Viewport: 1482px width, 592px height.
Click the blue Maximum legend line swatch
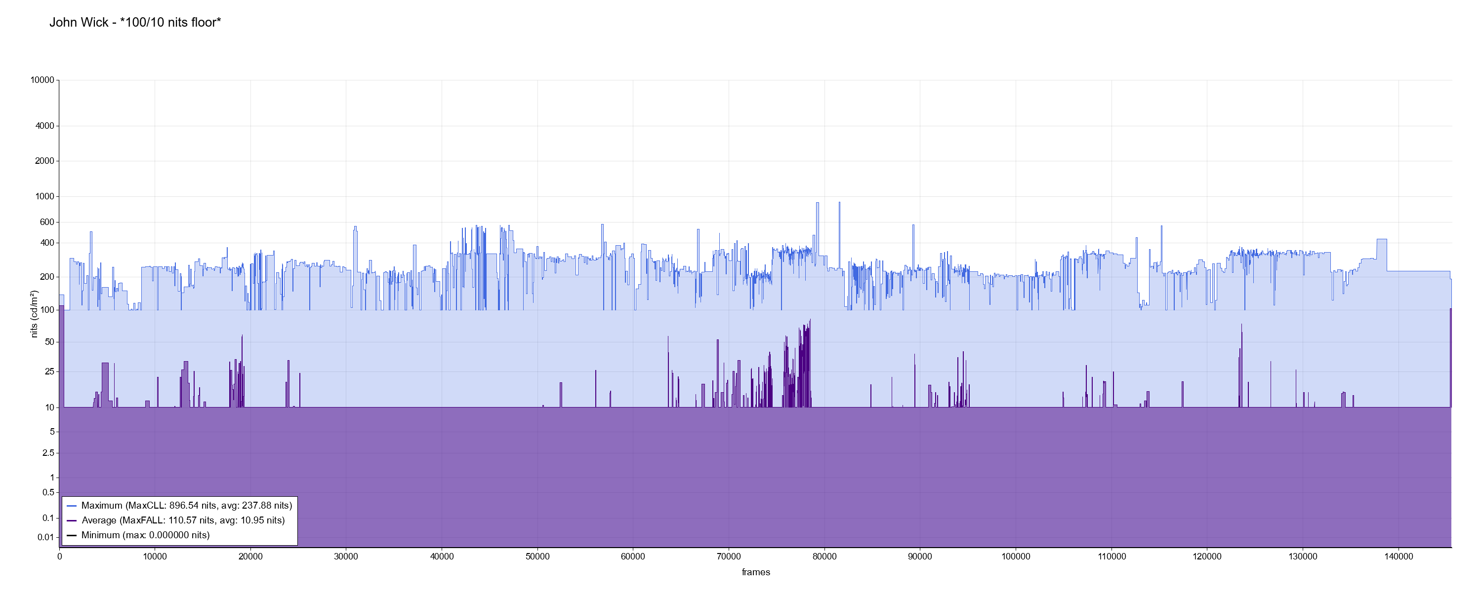72,506
